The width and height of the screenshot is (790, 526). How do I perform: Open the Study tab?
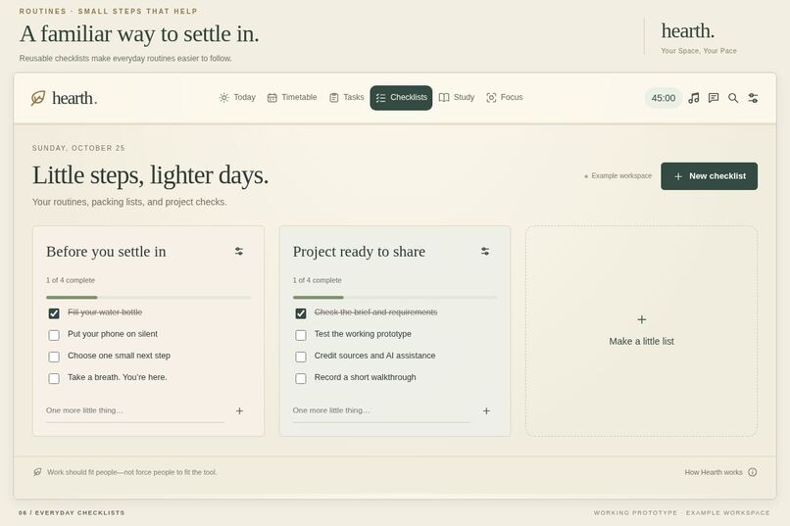pyautogui.click(x=457, y=98)
